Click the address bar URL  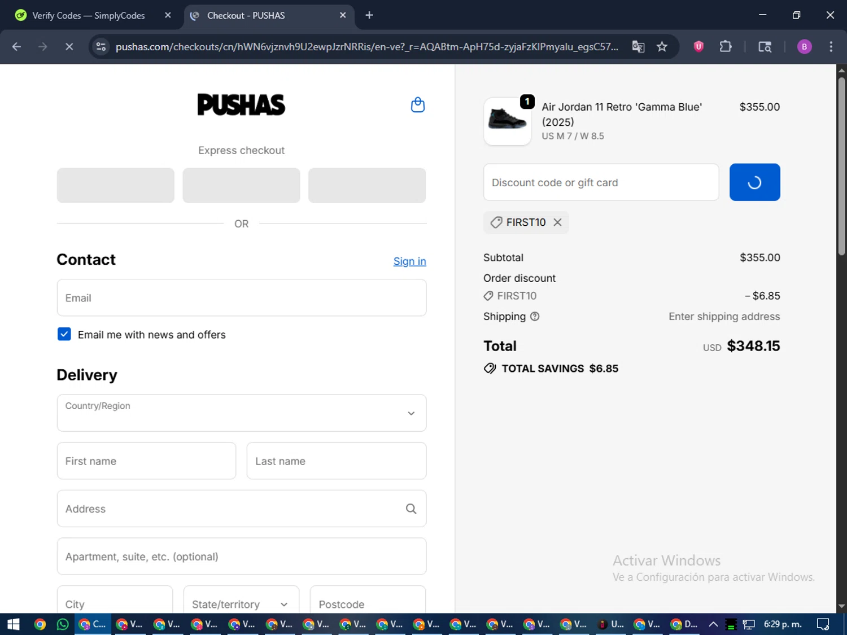367,47
